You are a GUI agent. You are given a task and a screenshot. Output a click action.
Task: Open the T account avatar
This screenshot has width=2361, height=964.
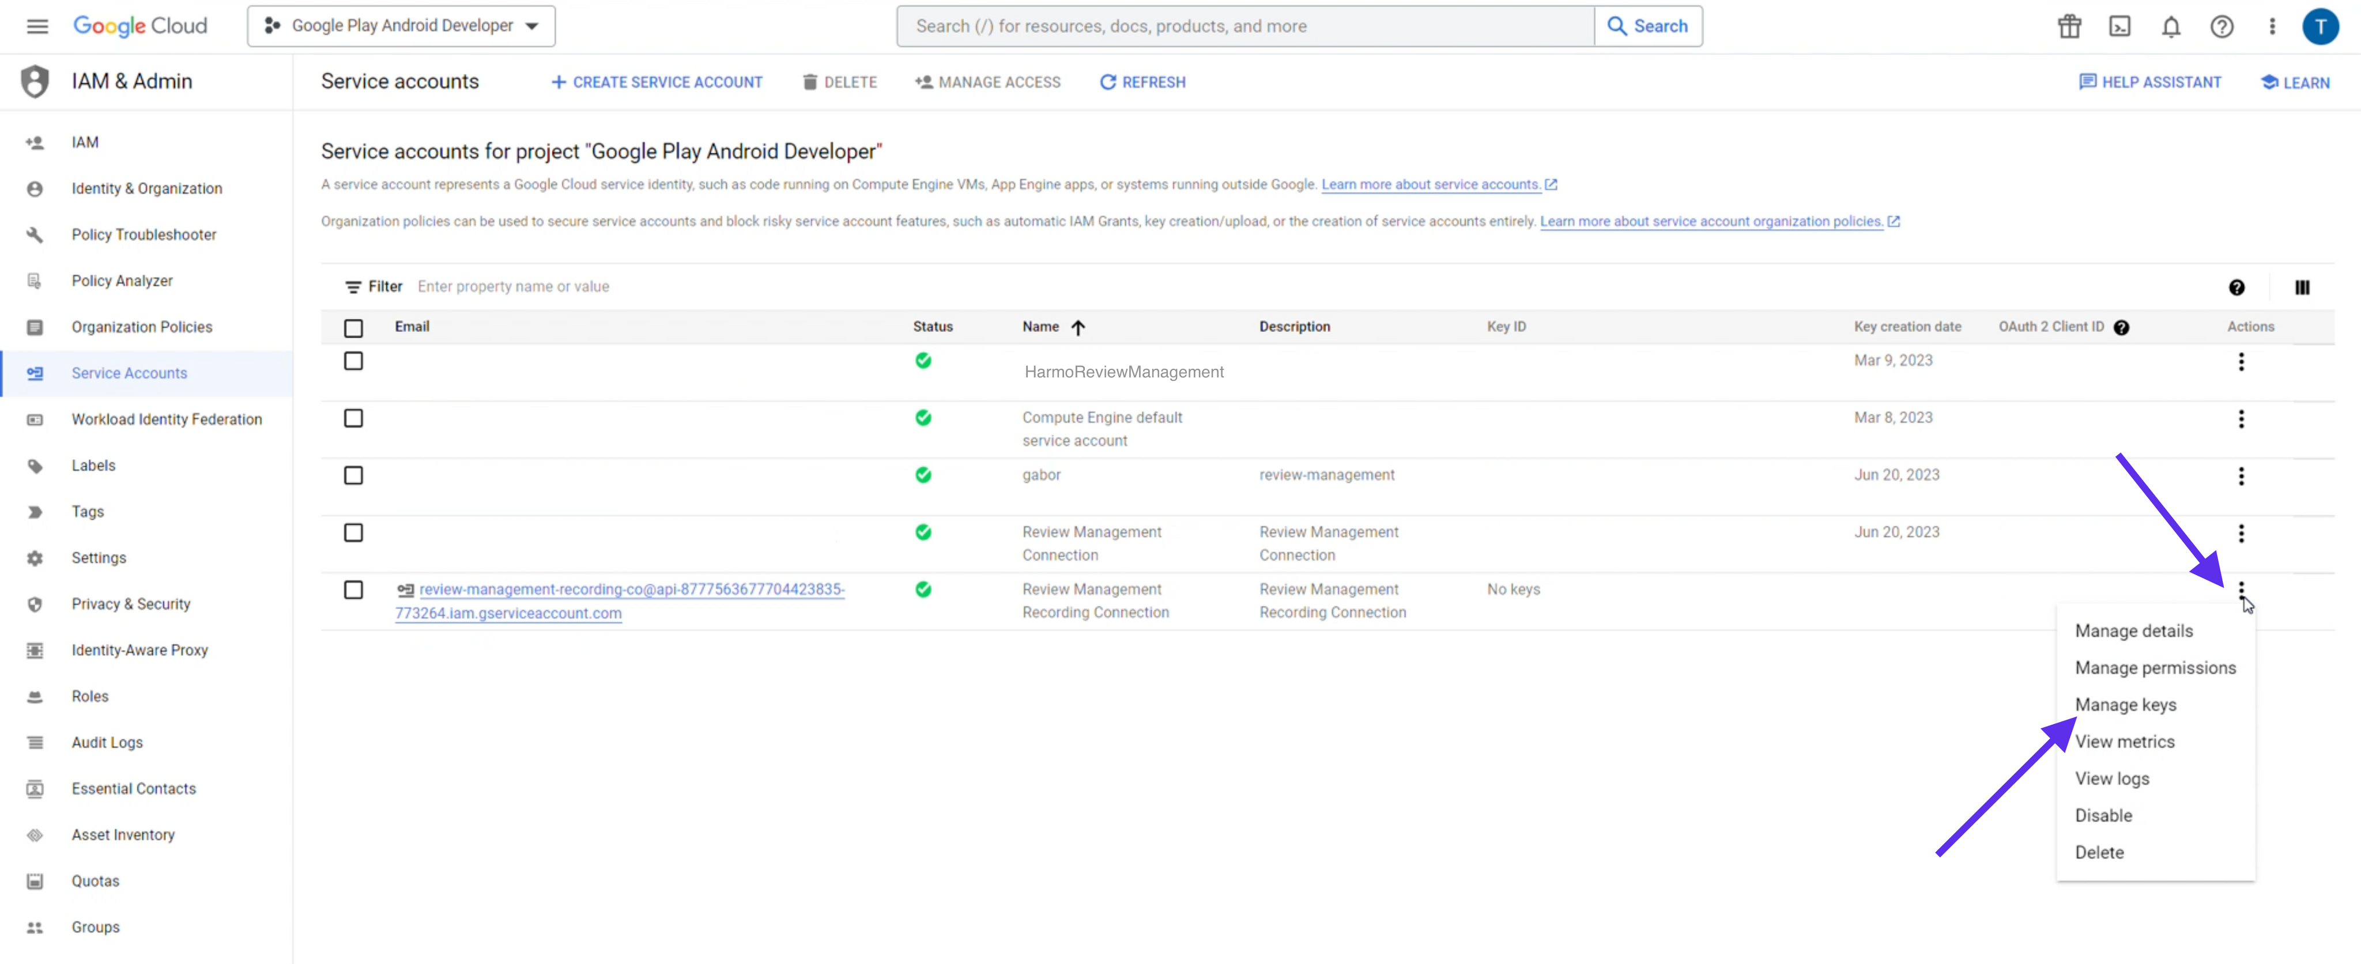(x=2319, y=27)
